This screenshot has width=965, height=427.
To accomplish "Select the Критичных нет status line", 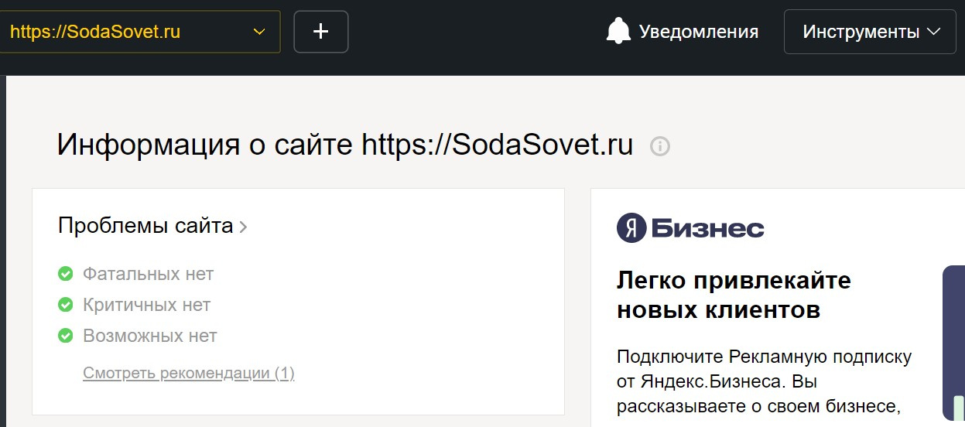I will (x=146, y=305).
